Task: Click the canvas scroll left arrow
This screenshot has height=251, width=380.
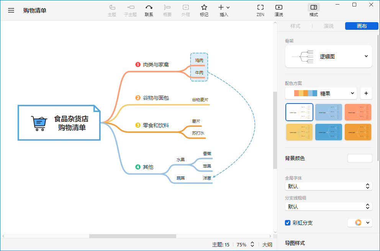Action: [3, 236]
